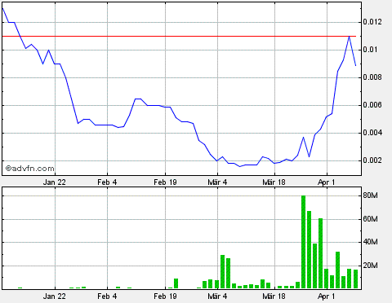Click the 20M volume axis label
The height and width of the screenshot is (303, 392).
coord(371,266)
